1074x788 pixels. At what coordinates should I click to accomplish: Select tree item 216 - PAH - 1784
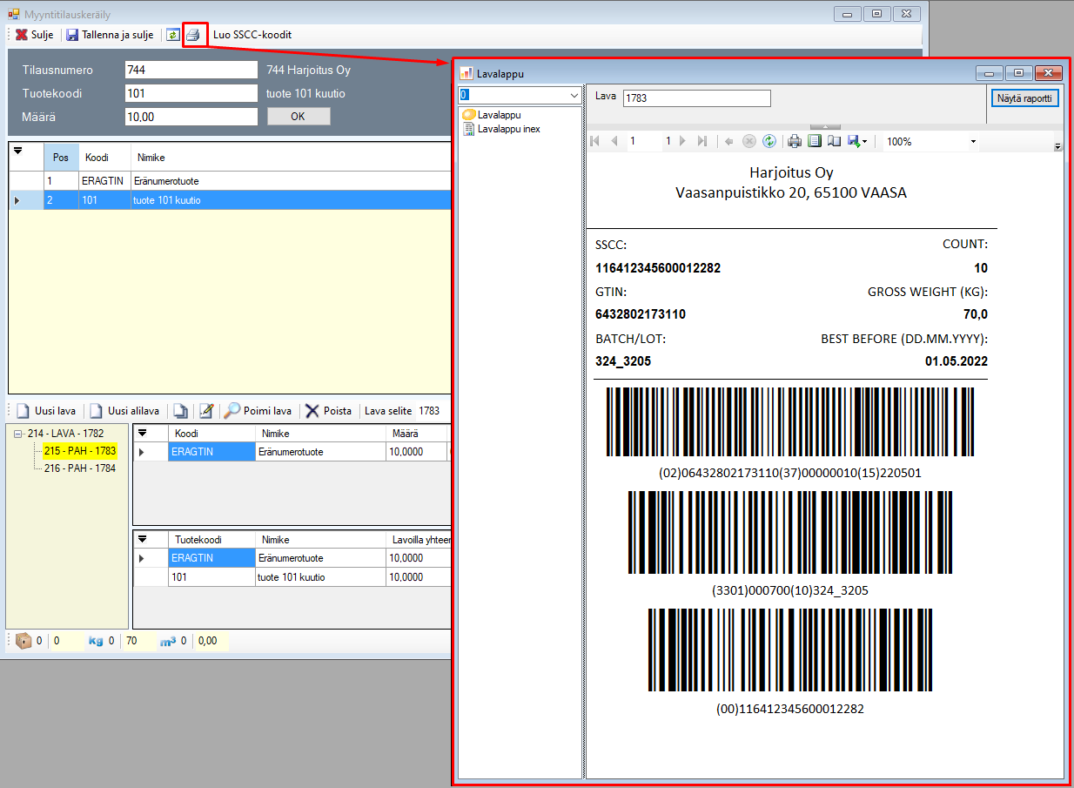(x=80, y=468)
